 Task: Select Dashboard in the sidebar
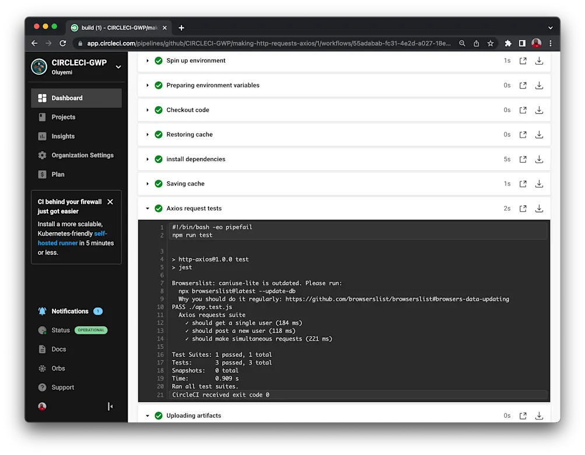pos(41,97)
